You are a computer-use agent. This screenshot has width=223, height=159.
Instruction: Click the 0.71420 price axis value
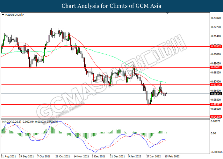tap(216, 36)
